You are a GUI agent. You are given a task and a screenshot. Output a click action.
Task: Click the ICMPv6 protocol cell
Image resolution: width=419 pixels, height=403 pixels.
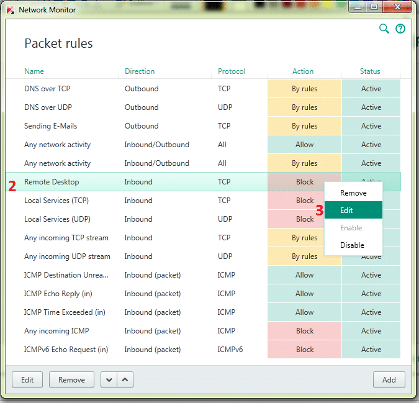(230, 349)
